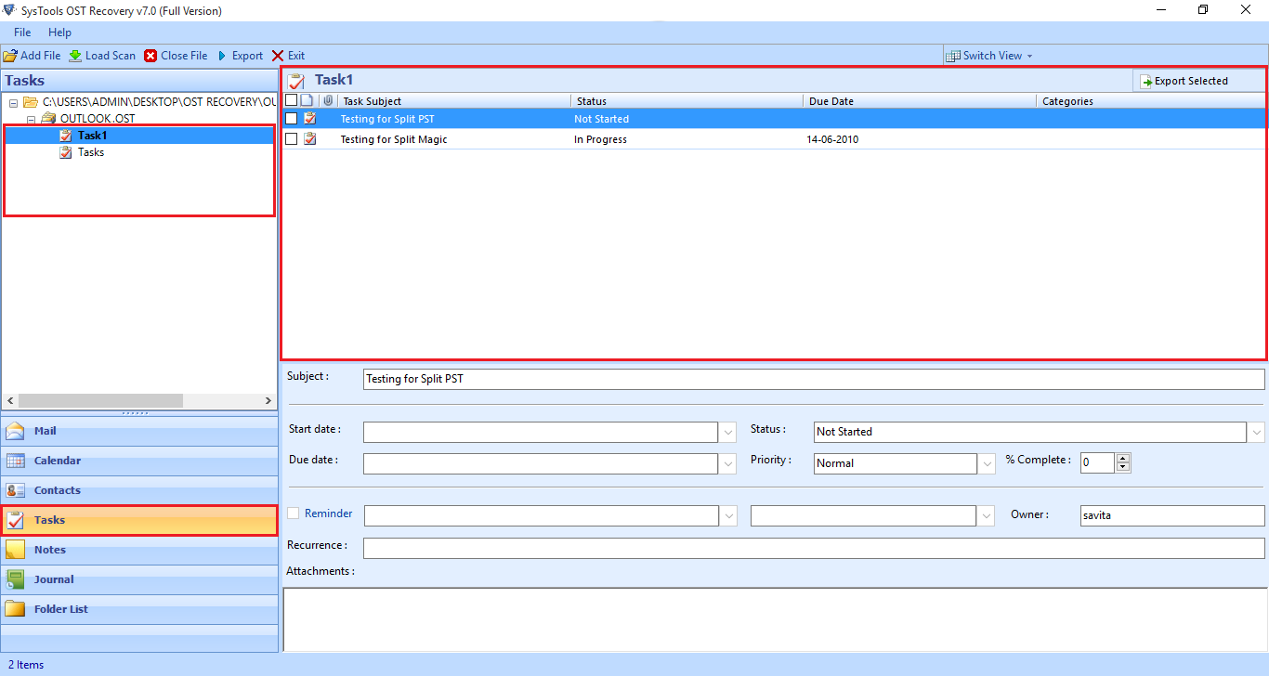Click the Notes yellow sticky icon
The image size is (1269, 676).
(x=16, y=550)
